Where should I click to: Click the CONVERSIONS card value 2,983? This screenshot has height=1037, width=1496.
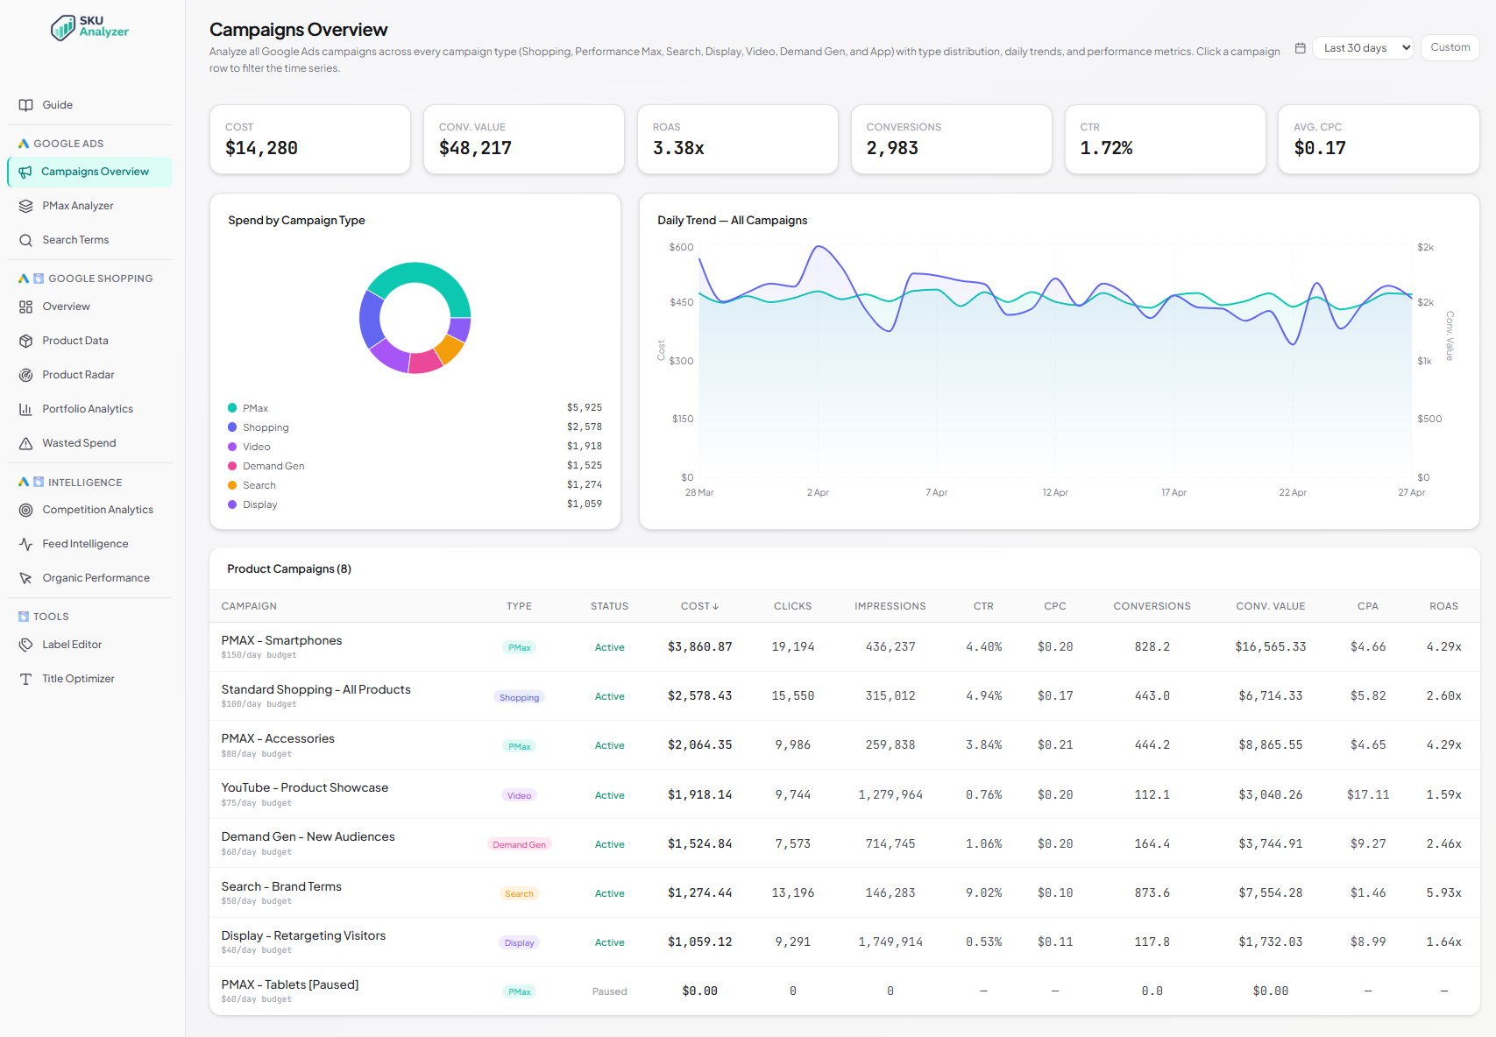click(892, 148)
